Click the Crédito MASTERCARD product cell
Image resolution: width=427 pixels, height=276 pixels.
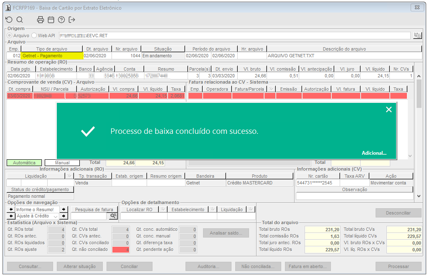[259, 183]
